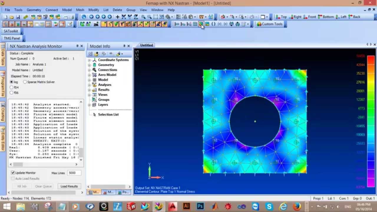Image resolution: width=377 pixels, height=212 pixels.
Task: Click the Rotate Z axis icon
Action: pyautogui.click(x=136, y=17)
